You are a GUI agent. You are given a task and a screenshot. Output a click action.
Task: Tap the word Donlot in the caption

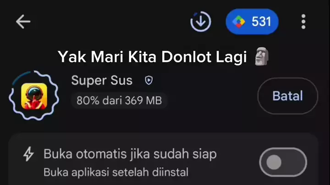186,57
